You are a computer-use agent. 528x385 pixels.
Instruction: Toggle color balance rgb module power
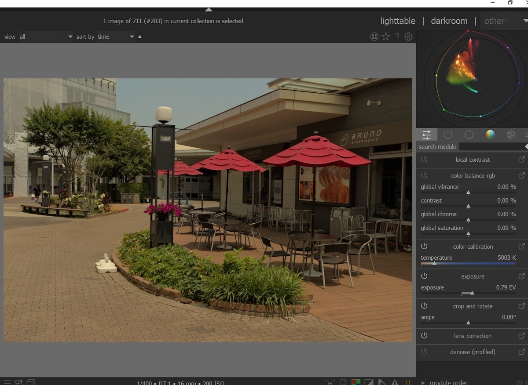[424, 175]
